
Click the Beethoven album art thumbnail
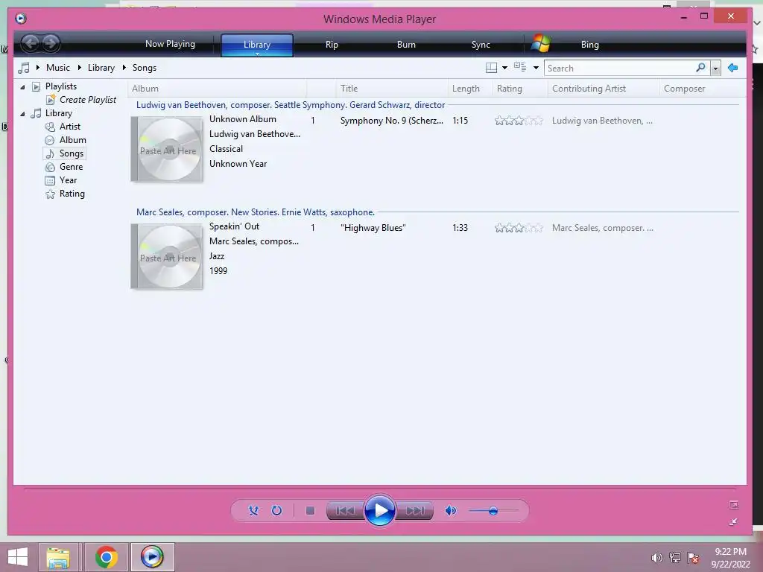(167, 149)
